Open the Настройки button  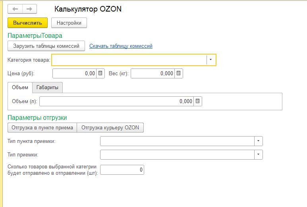(69, 23)
